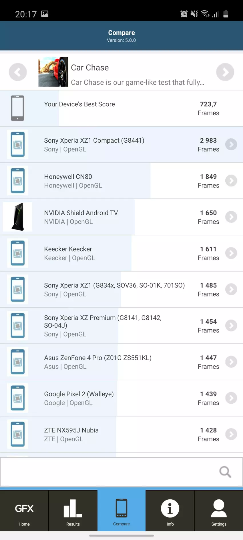Click the device search input field

click(109, 472)
